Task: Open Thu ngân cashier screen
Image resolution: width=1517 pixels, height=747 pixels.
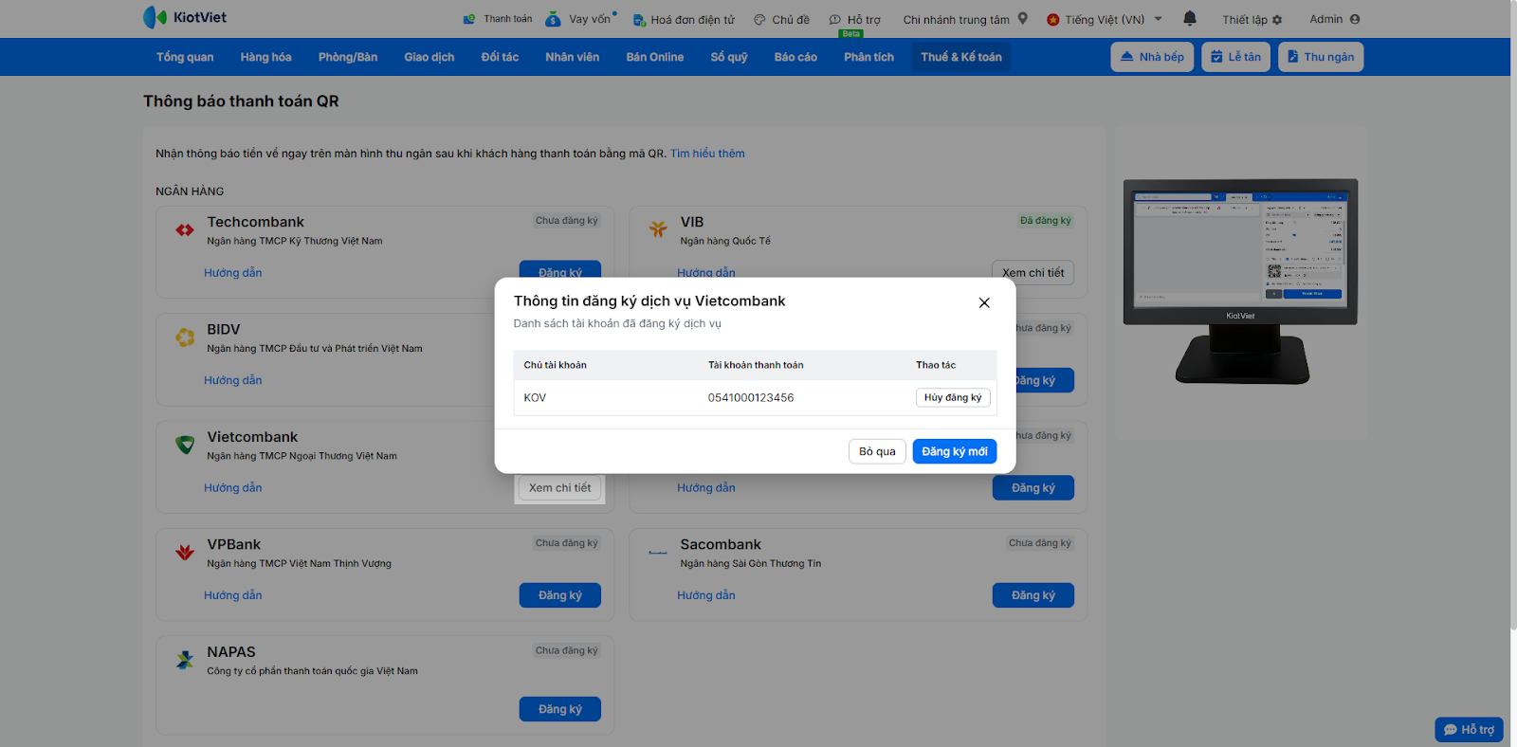Action: pyautogui.click(x=1321, y=57)
